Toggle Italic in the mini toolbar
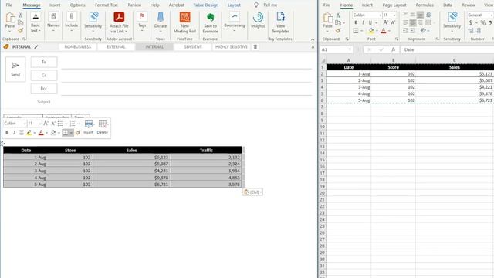The width and height of the screenshot is (494, 278). (14, 133)
